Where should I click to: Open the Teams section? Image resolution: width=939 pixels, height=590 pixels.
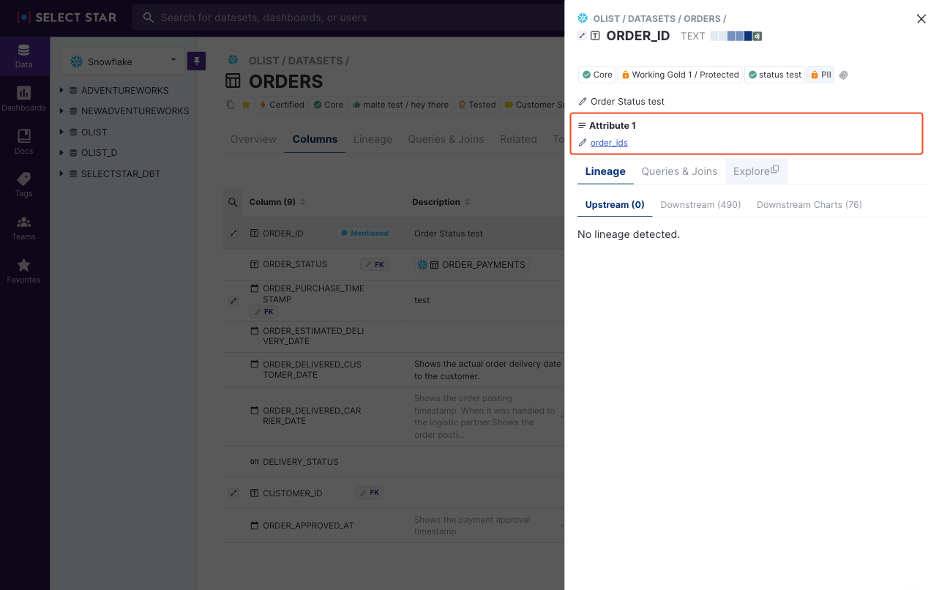tap(23, 228)
